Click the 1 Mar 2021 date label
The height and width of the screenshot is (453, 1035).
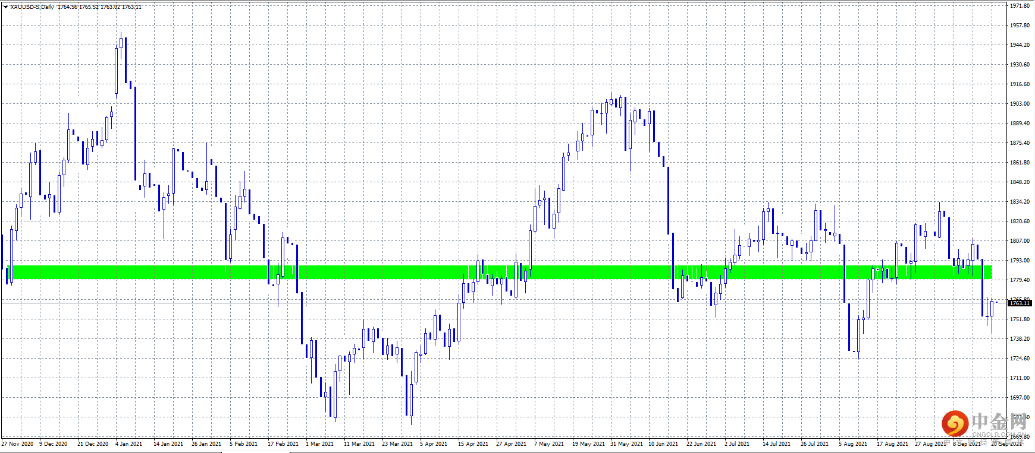[320, 444]
